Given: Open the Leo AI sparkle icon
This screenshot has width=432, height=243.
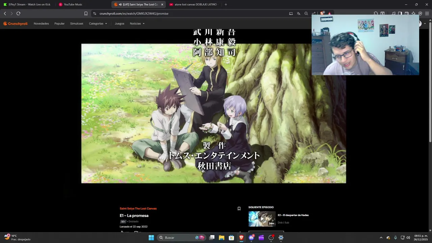Looking at the screenshot, I should (x=413, y=13).
